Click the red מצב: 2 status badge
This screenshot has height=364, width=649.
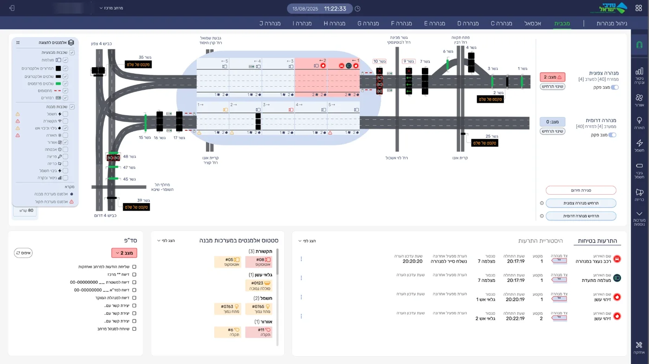(x=552, y=77)
